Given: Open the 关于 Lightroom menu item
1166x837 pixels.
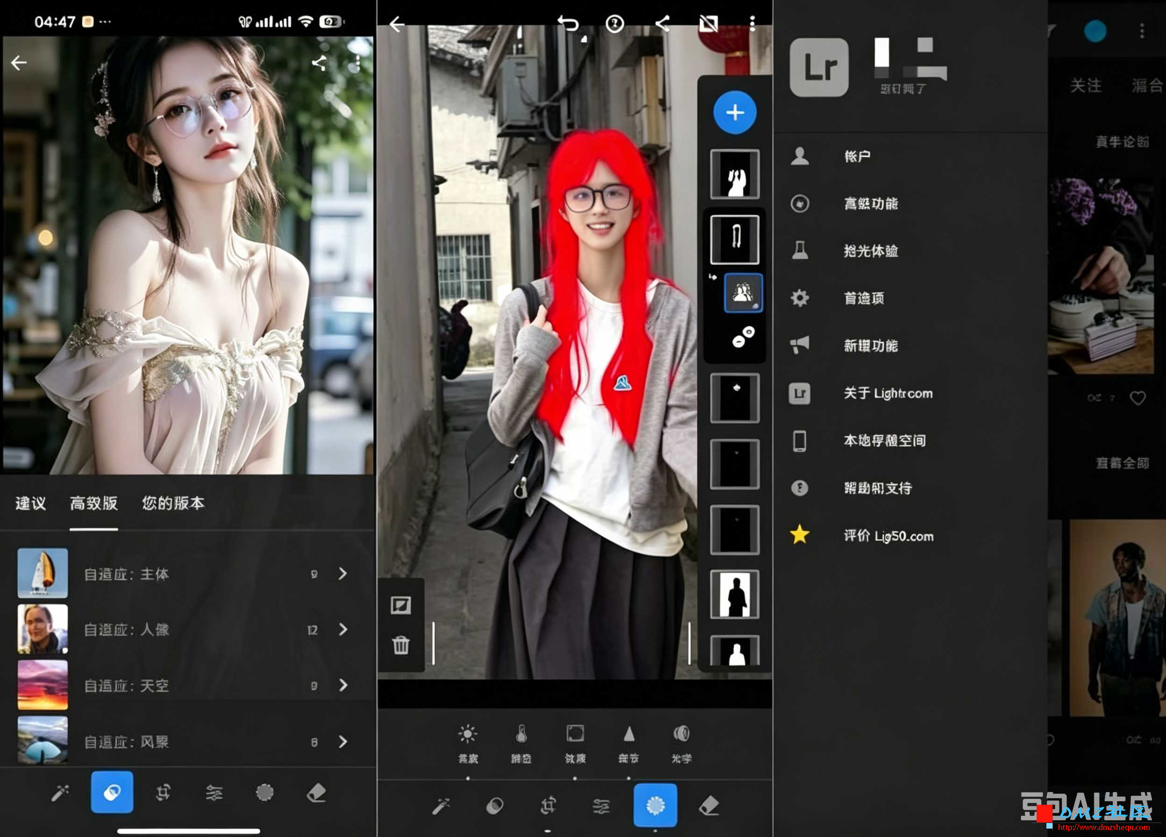Looking at the screenshot, I should coord(910,393).
